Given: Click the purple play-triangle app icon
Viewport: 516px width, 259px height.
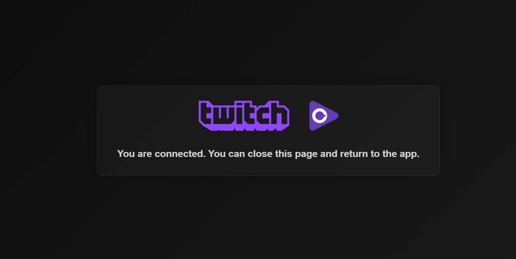Looking at the screenshot, I should coord(324,116).
